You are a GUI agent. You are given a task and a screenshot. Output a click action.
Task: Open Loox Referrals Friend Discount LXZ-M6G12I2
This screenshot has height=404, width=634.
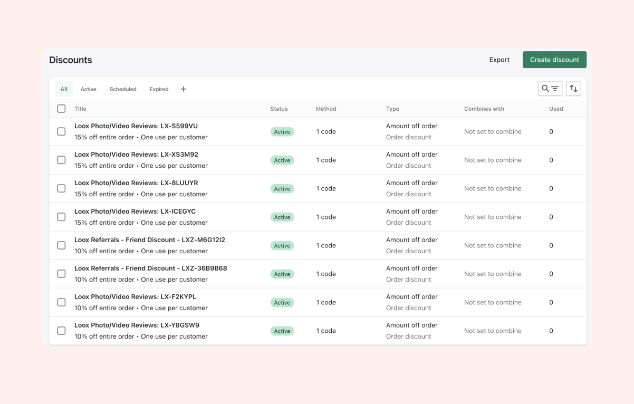coord(150,240)
